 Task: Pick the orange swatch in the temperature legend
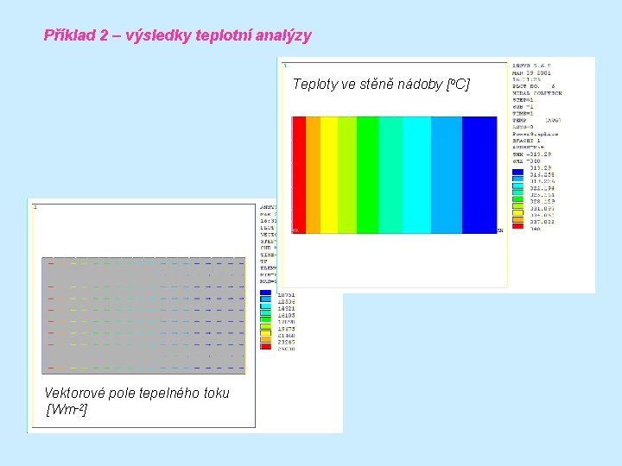pos(517,219)
